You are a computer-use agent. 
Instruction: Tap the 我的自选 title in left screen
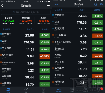[x=26, y=6]
